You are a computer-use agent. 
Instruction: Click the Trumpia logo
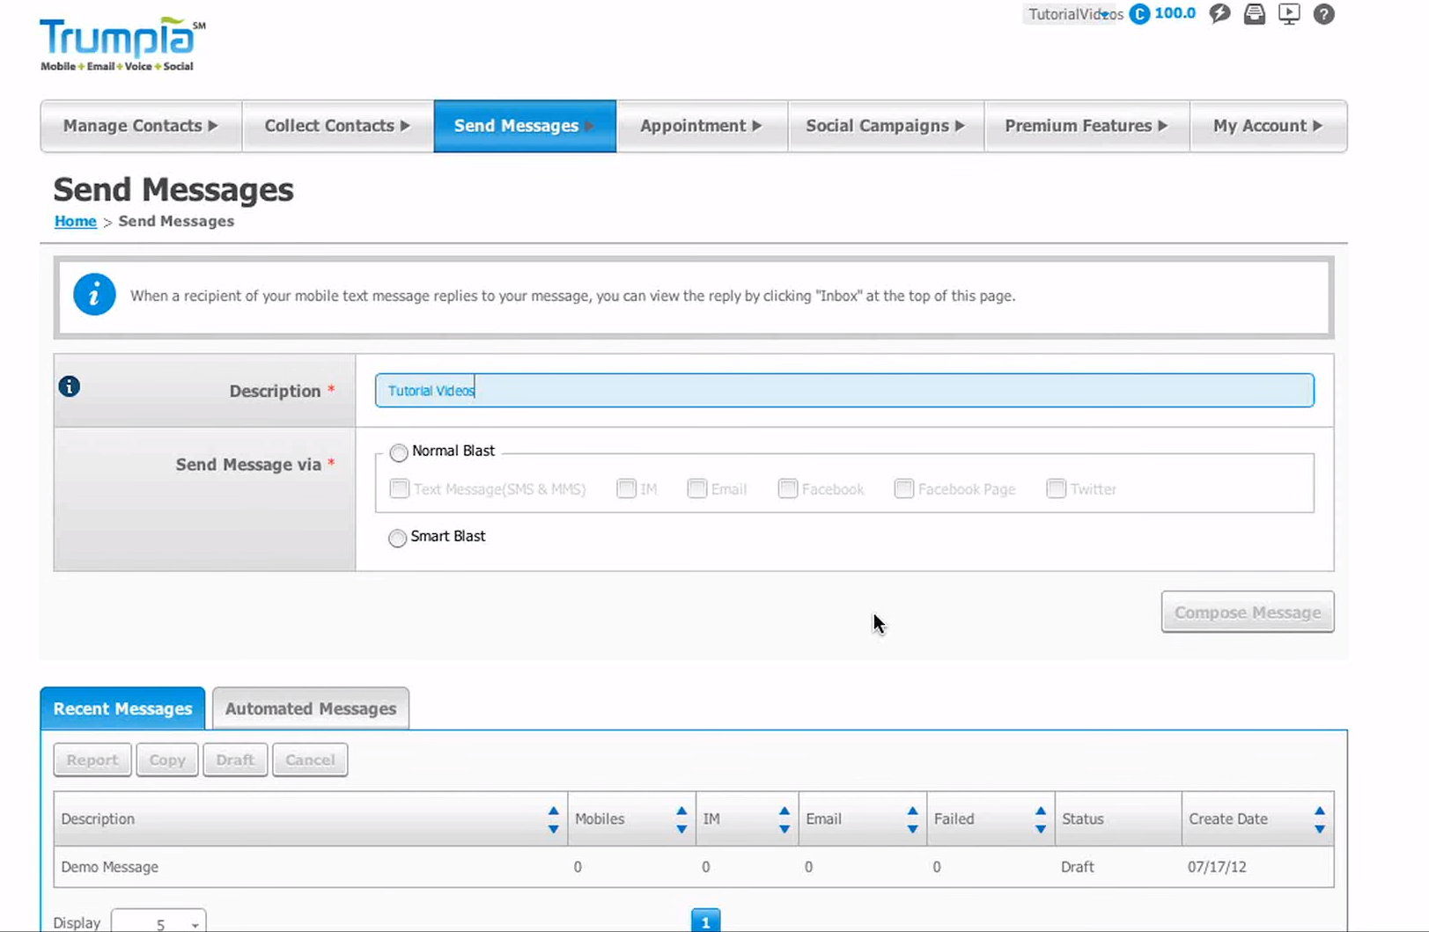click(x=118, y=40)
